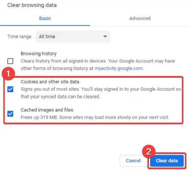189x172 pixels.
Task: Click the blue Clear data button
Action: pyautogui.click(x=167, y=161)
